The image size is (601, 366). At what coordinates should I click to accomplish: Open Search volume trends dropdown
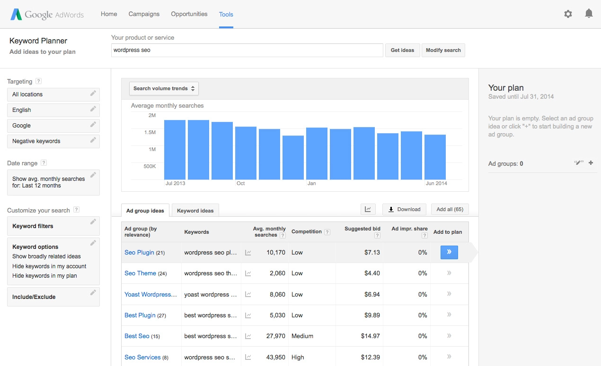point(164,88)
